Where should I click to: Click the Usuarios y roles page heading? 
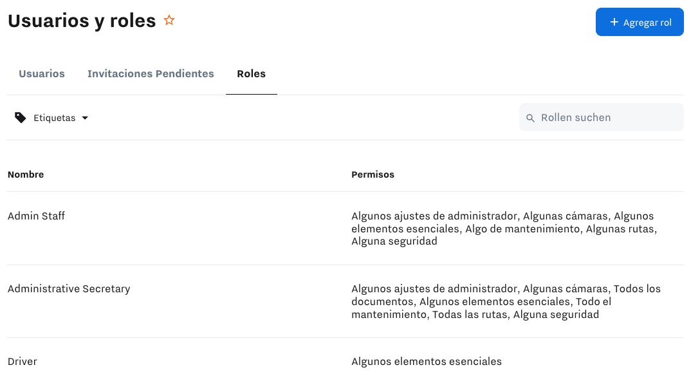coord(82,21)
